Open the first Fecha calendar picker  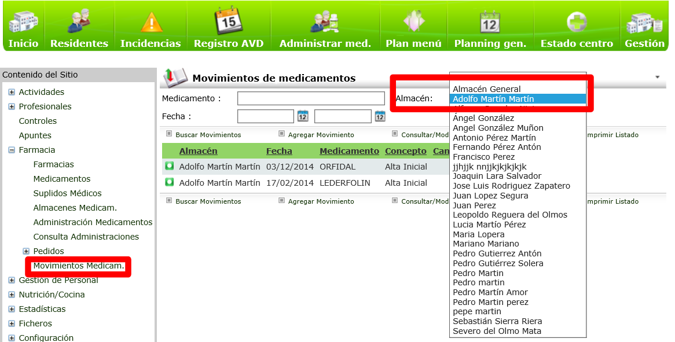303,116
